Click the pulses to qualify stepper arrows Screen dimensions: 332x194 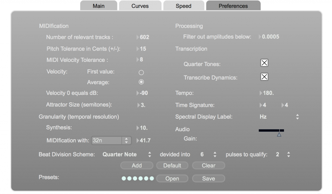(x=289, y=154)
